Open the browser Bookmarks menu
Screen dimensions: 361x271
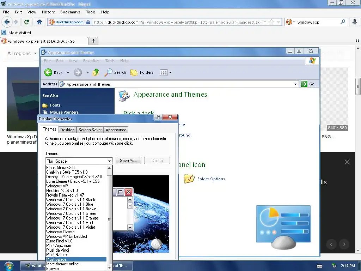(70, 12)
